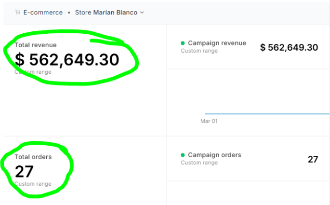
Task: Click the green dot beside Campaign revenue
Action: click(x=183, y=43)
